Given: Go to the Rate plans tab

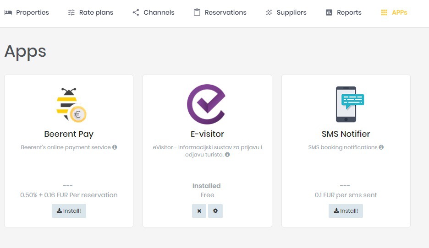Looking at the screenshot, I should click(x=96, y=12).
